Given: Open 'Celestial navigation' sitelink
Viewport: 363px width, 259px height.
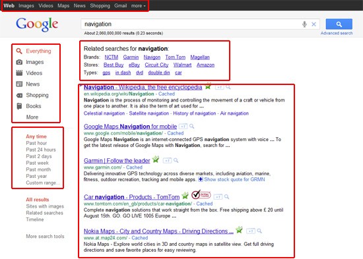Looking at the screenshot, I should click(104, 113).
